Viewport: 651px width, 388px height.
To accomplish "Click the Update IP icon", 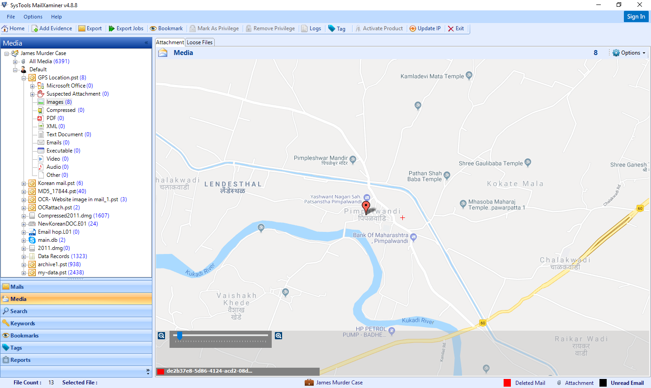I will click(413, 28).
